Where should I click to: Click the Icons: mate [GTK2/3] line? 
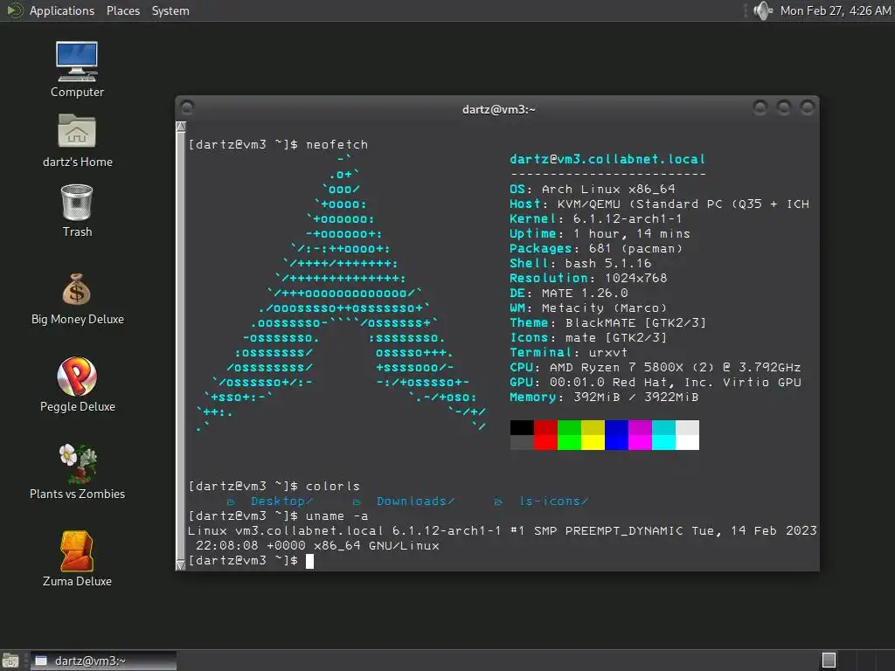(588, 337)
